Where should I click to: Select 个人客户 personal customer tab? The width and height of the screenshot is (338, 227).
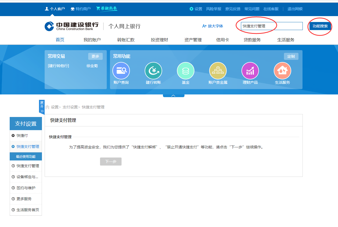tap(55, 9)
